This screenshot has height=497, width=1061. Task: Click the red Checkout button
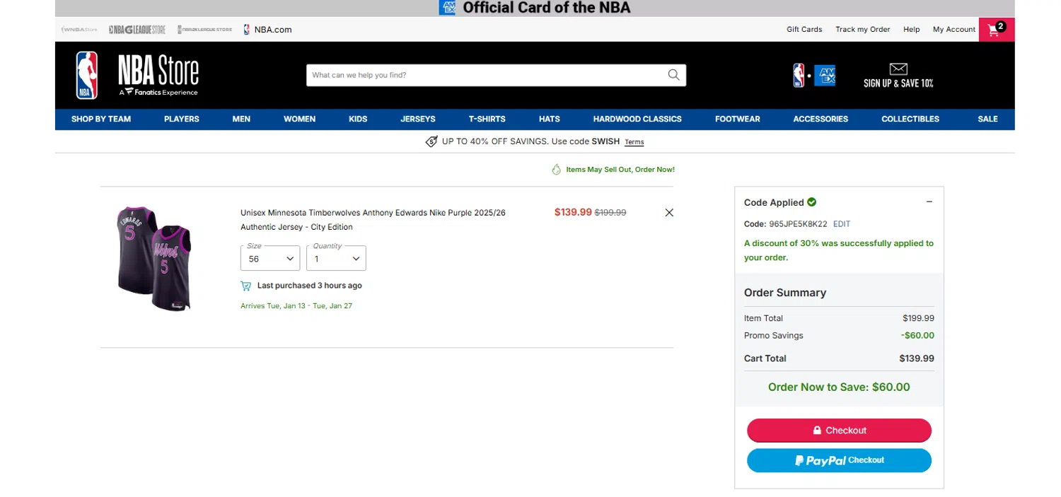click(x=839, y=431)
